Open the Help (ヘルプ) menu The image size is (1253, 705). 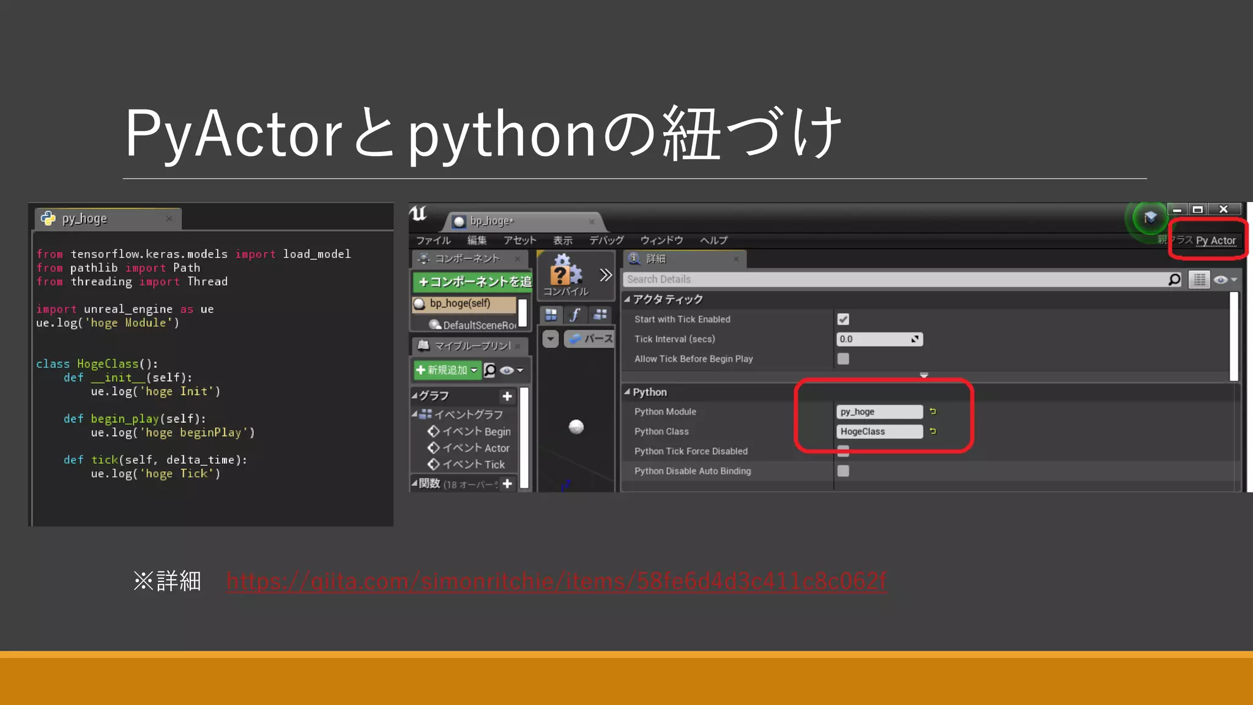click(714, 241)
